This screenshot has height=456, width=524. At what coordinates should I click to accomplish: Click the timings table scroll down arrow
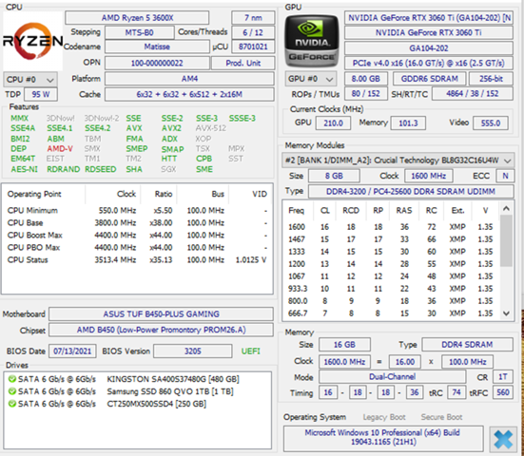tap(506, 313)
